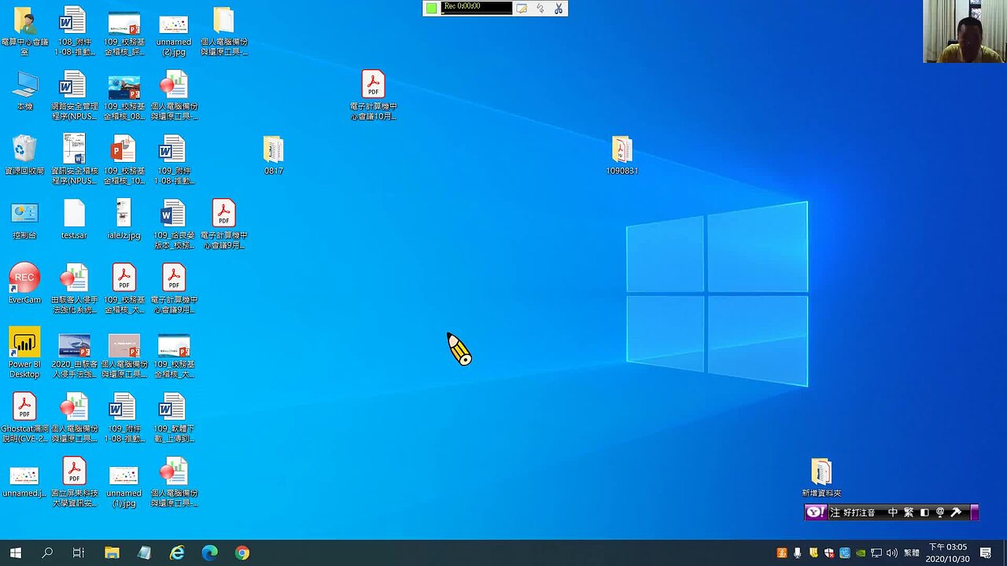Screen dimensions: 1007x566
Task: Select the squiggle draw tool in recorder toolbar
Action: tap(540, 8)
